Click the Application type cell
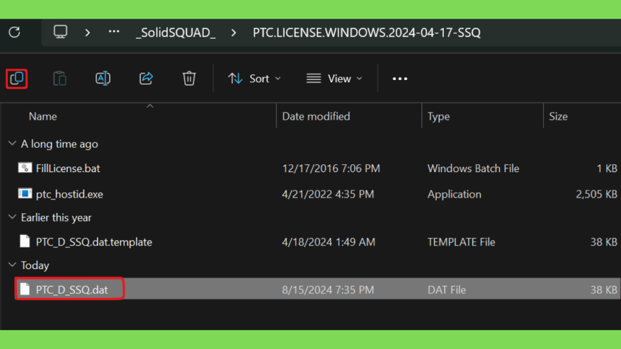 454,194
